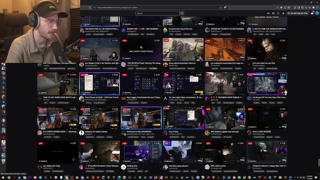The height and width of the screenshot is (180, 320).
Task: Open the 'ARC raiders grind' stream thumbnail
Action: (225, 152)
